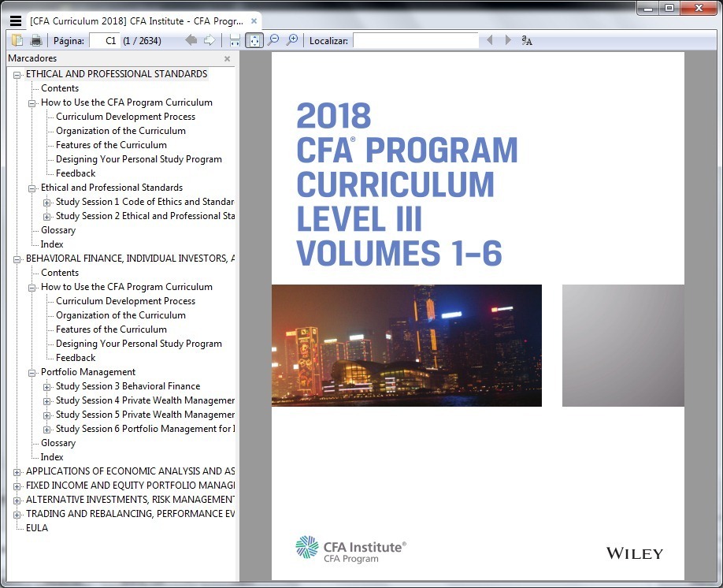
Task: Select ETHICAL AND PROFESSIONAL STANDARDS top bookmark
Action: 117,74
